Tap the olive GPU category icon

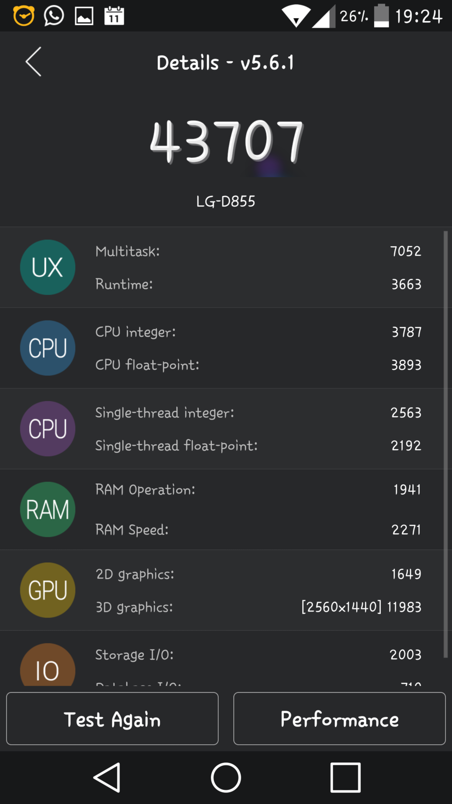click(48, 590)
